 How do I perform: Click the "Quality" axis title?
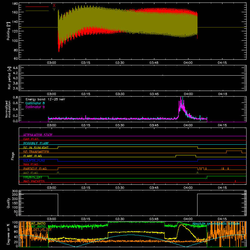tap(8, 203)
